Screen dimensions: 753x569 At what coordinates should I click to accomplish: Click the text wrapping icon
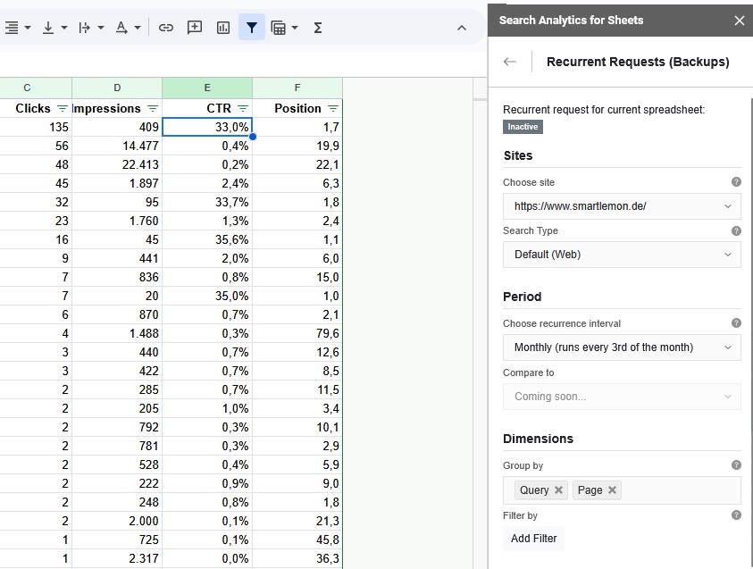coord(85,28)
